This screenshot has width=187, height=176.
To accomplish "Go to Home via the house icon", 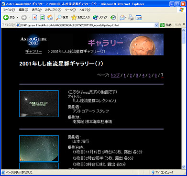I will 50,17.
